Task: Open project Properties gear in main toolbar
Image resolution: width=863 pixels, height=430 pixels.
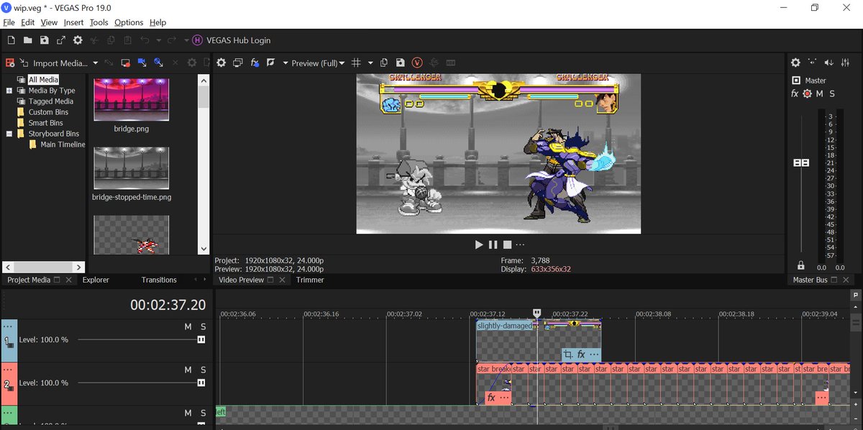Action: [x=78, y=40]
